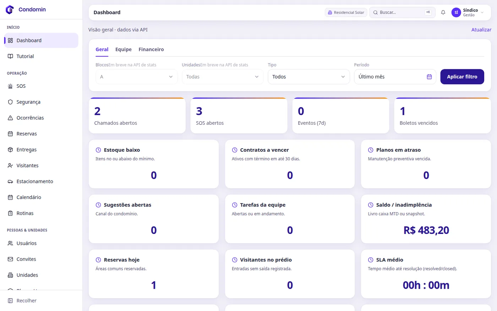Image resolution: width=497 pixels, height=311 pixels.
Task: Open Segurança in the sidebar
Action: point(41,102)
